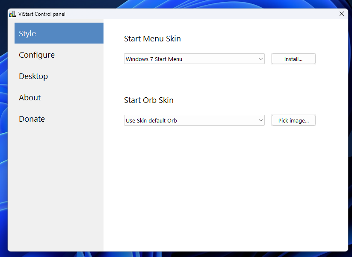The image size is (352, 257).
Task: Click the 'Windows 7 Start Menu' combo box text
Action: tap(154, 59)
